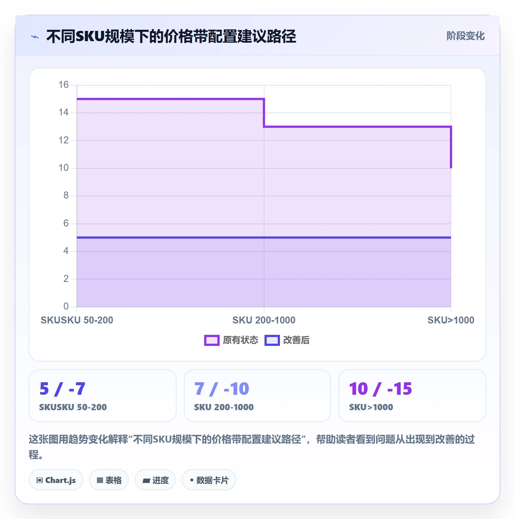Toggle the 原有状态 legend swatch
Viewport: 515px width, 519px height.
[212, 340]
